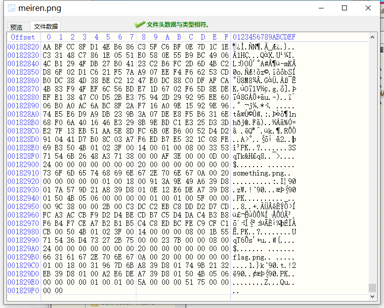Click the scrollbar up arrow
The width and height of the screenshot is (384, 308).
pos(372,37)
